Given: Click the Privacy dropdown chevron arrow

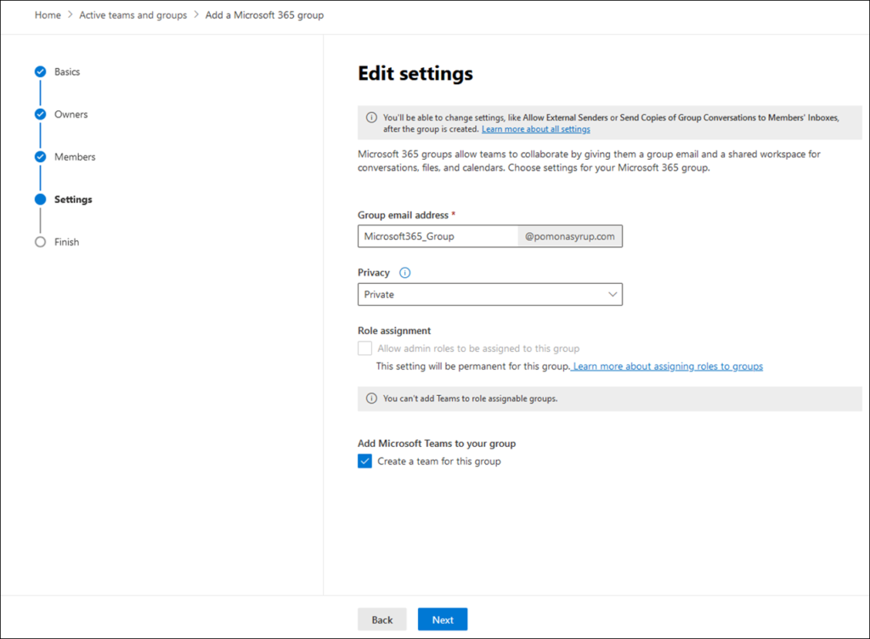Looking at the screenshot, I should click(x=613, y=295).
